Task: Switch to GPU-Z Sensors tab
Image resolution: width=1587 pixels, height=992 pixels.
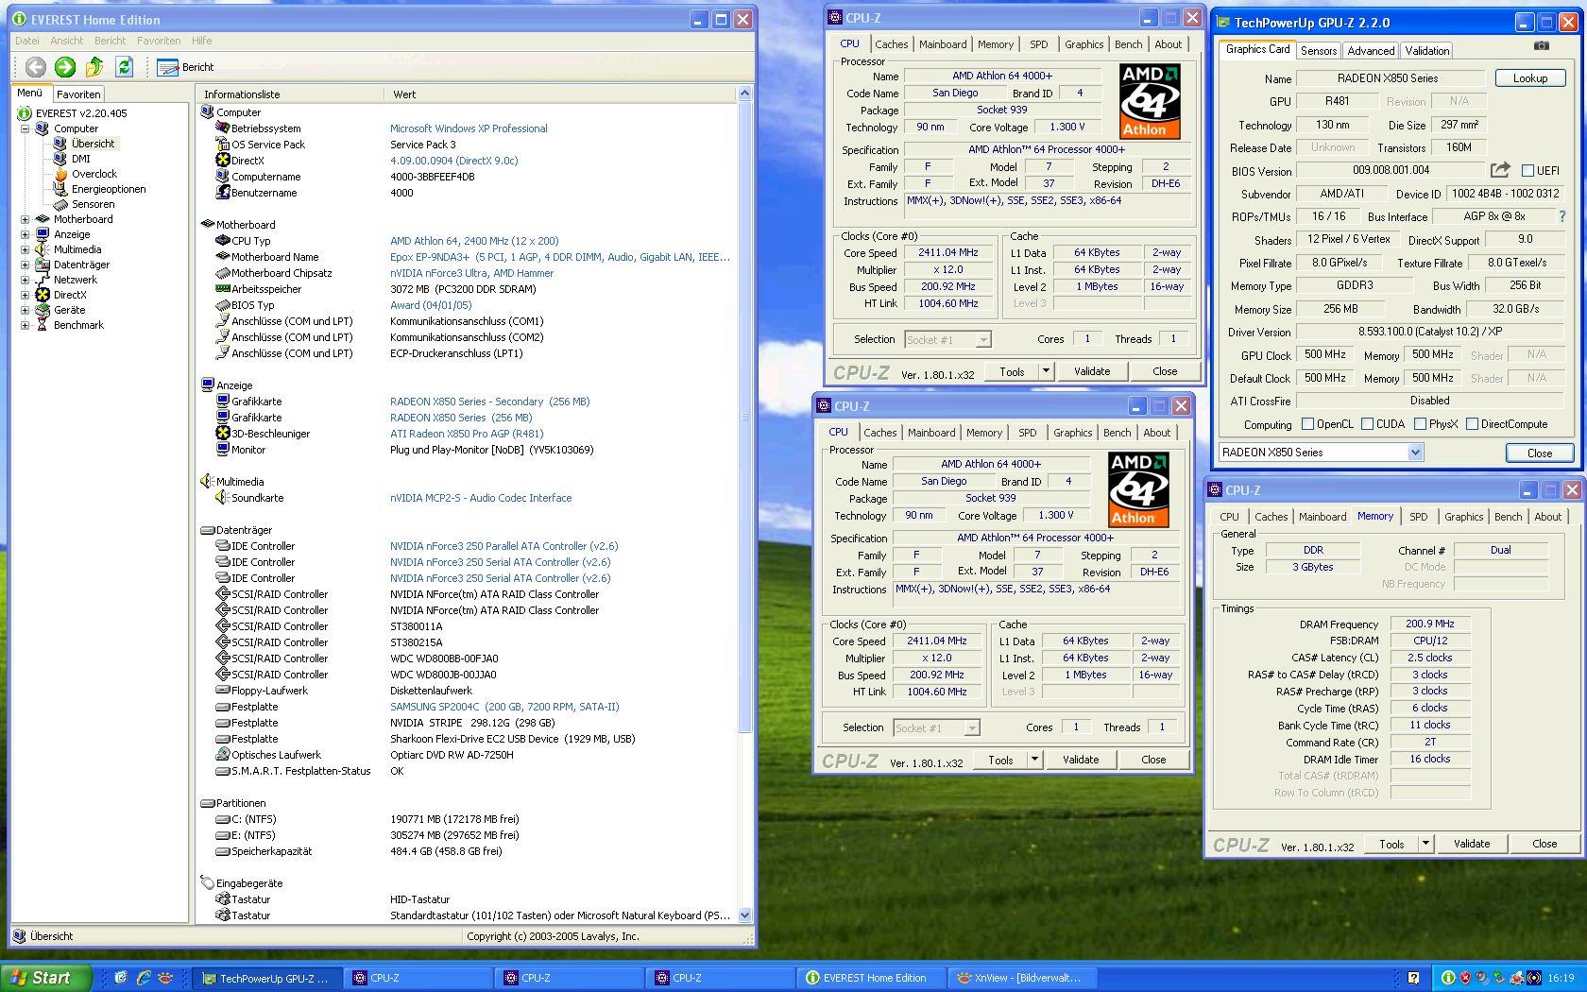Action: (x=1318, y=51)
